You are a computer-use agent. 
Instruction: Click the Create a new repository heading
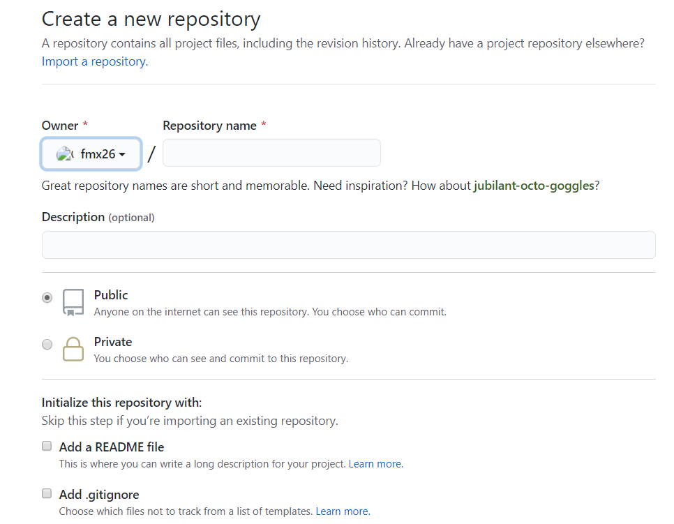tap(151, 20)
